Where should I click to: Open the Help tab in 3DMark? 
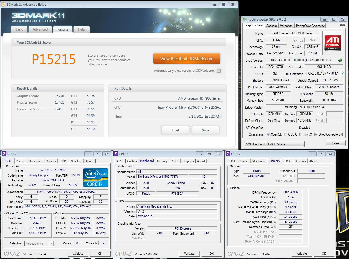(x=81, y=29)
